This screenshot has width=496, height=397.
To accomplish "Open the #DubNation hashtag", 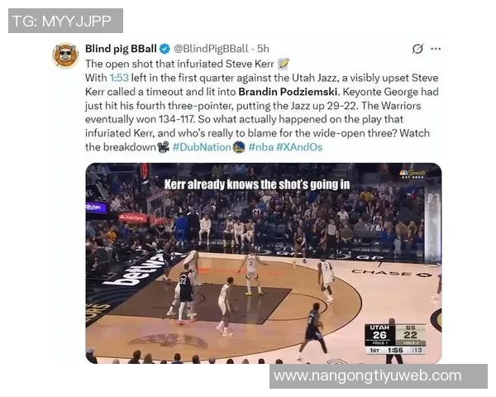I will (203, 147).
